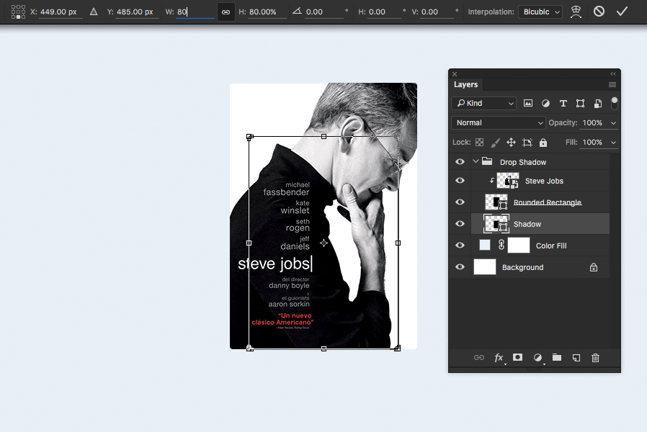647x432 pixels.
Task: Open the fx layer styles menu
Action: 498,358
